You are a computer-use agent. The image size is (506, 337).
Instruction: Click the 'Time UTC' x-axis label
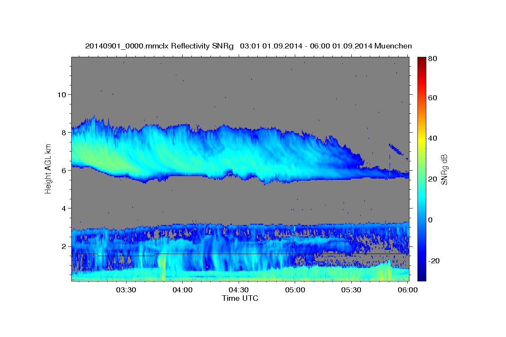pyautogui.click(x=240, y=298)
